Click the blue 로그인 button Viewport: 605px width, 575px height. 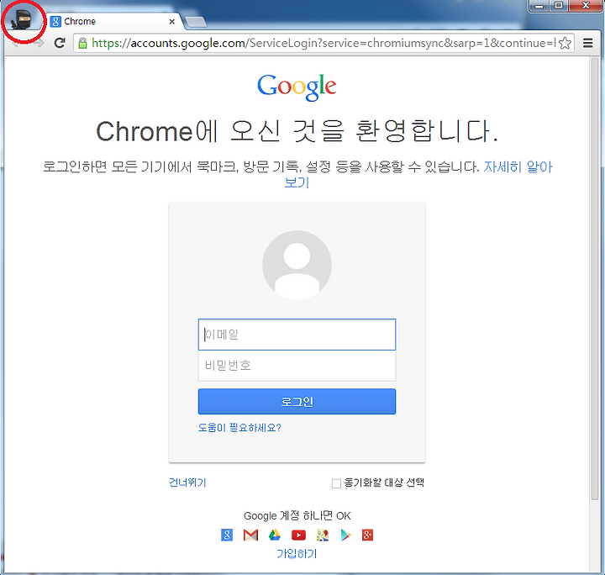[x=297, y=401]
